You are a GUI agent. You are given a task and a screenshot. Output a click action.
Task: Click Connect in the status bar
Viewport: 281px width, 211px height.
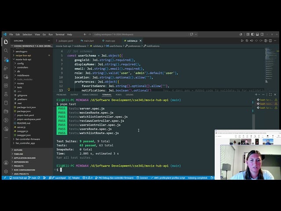pos(142,178)
